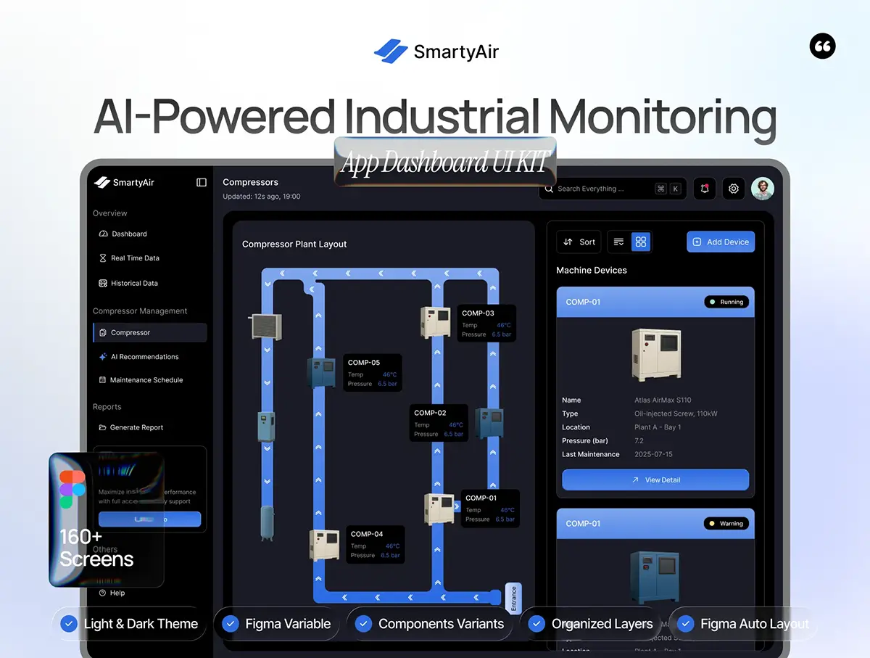Switch Machine Devices to list view
870x658 pixels.
click(618, 242)
